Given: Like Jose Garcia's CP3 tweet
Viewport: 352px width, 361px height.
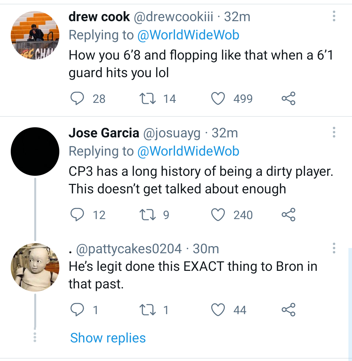Looking at the screenshot, I should pyautogui.click(x=219, y=215).
